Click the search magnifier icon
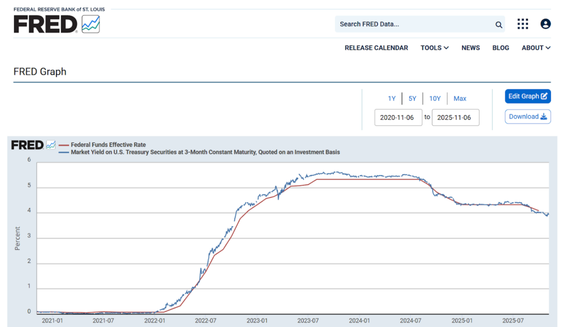The width and height of the screenshot is (575, 327). 499,24
